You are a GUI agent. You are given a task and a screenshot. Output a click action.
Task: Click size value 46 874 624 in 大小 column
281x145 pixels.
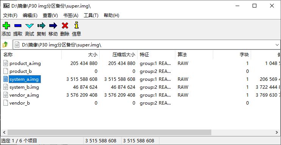pyautogui.click(x=85, y=87)
